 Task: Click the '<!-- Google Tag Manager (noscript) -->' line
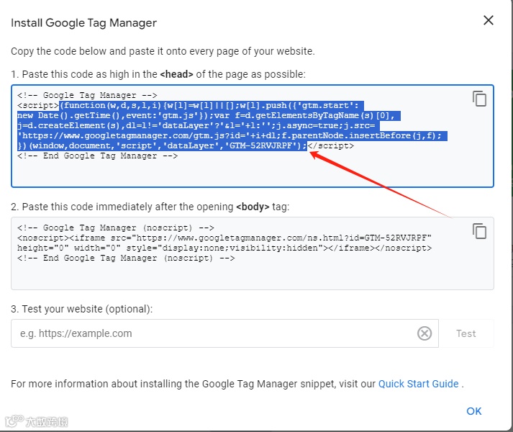[x=116, y=228]
